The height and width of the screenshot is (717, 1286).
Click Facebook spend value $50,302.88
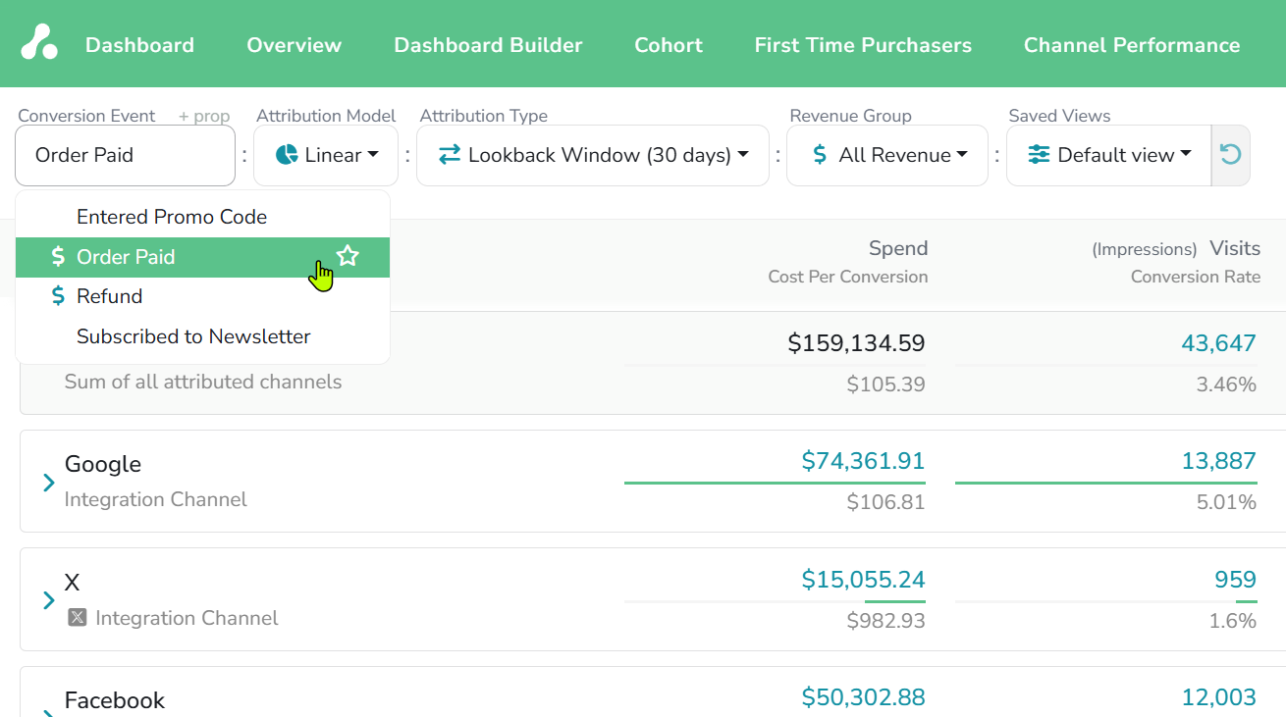[864, 697]
